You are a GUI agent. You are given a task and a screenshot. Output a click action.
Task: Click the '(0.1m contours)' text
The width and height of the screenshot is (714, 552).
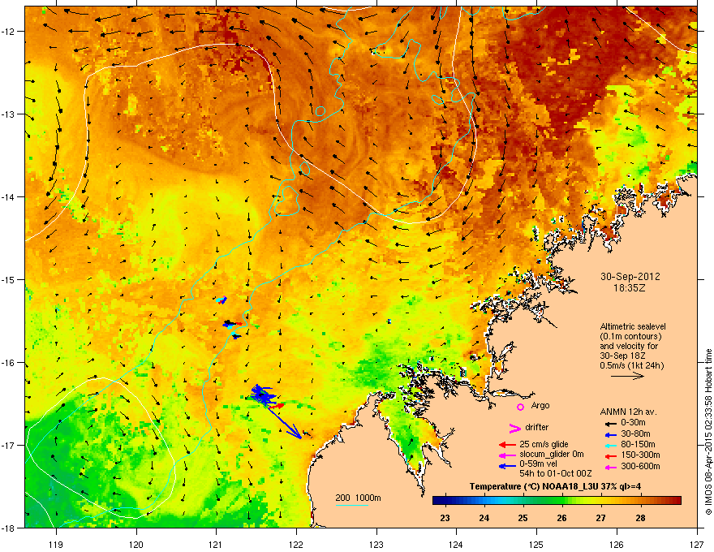pyautogui.click(x=630, y=337)
